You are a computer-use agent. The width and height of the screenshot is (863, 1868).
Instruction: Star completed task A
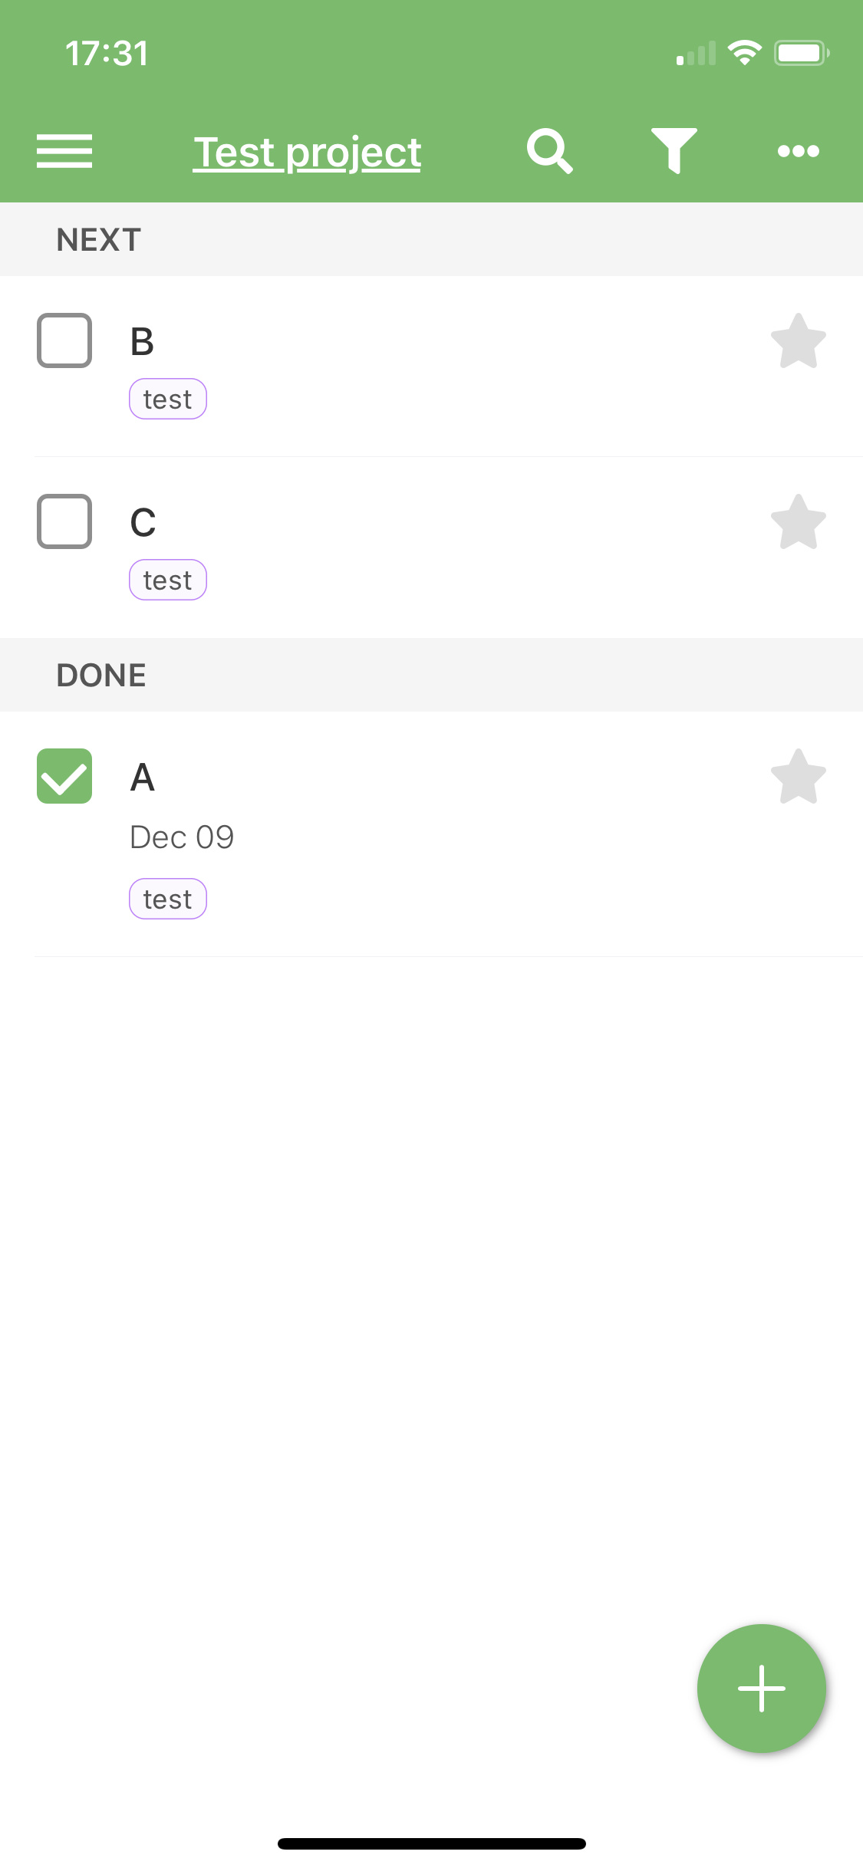pos(799,777)
